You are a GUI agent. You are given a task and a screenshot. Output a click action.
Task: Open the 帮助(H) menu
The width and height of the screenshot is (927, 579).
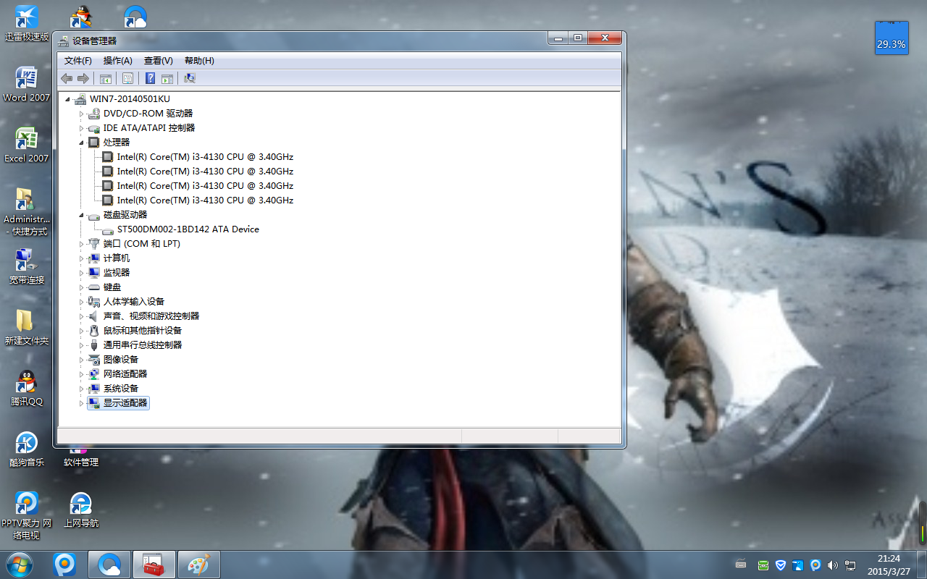pyautogui.click(x=199, y=61)
